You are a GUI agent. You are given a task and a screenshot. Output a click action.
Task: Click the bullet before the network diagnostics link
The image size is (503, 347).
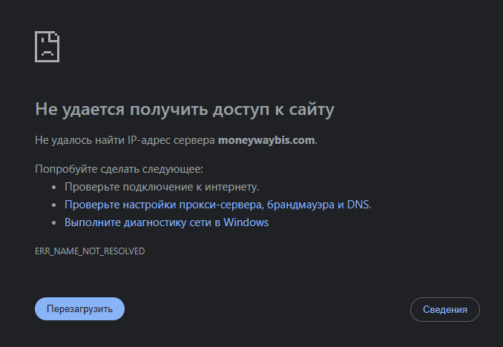tap(54, 222)
